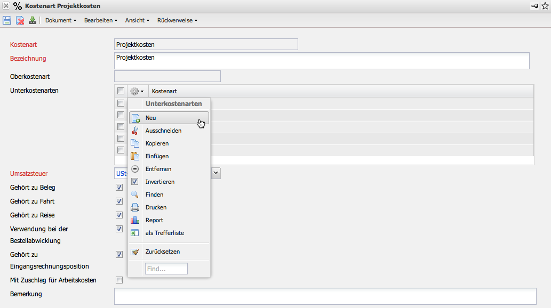Click Zurücksetzen in the popup menu
This screenshot has width=551, height=308.
click(x=162, y=252)
